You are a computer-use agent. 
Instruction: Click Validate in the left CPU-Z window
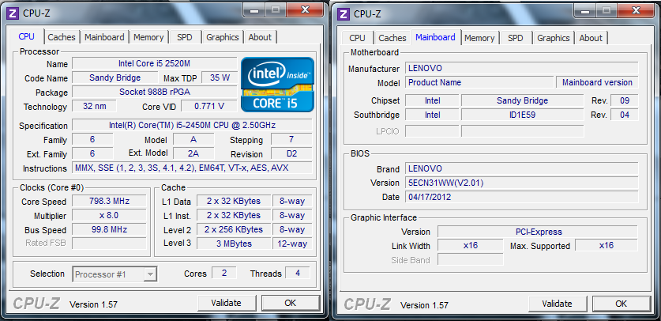pyautogui.click(x=227, y=303)
